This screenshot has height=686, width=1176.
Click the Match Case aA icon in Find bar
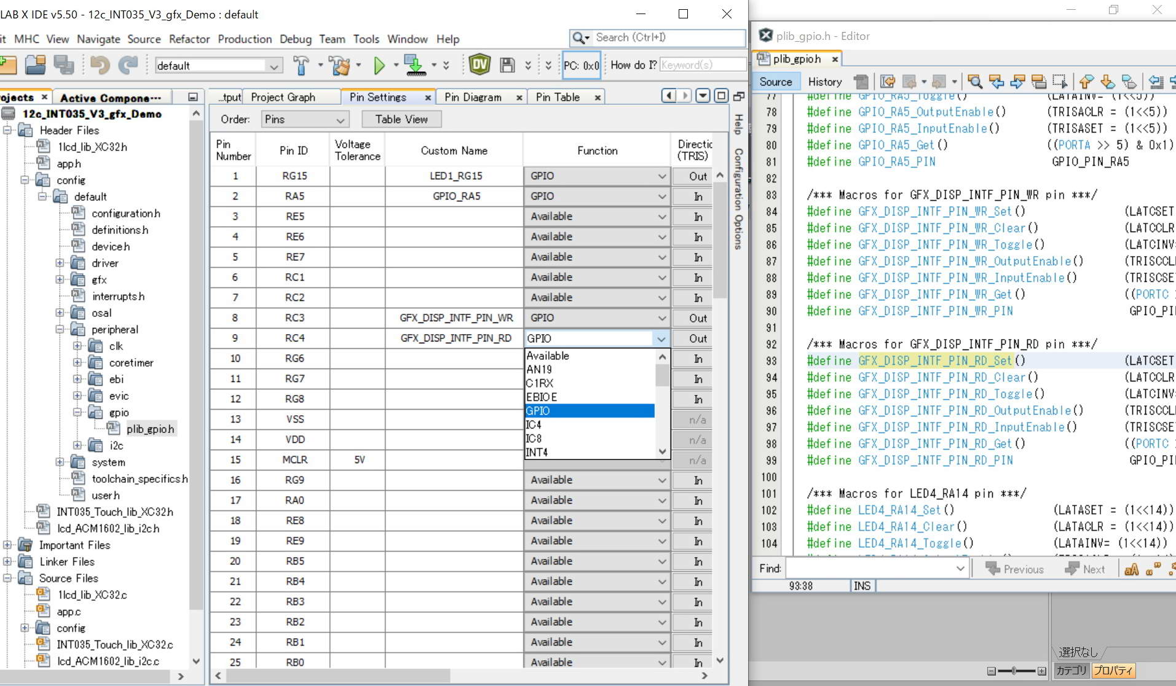coord(1131,569)
